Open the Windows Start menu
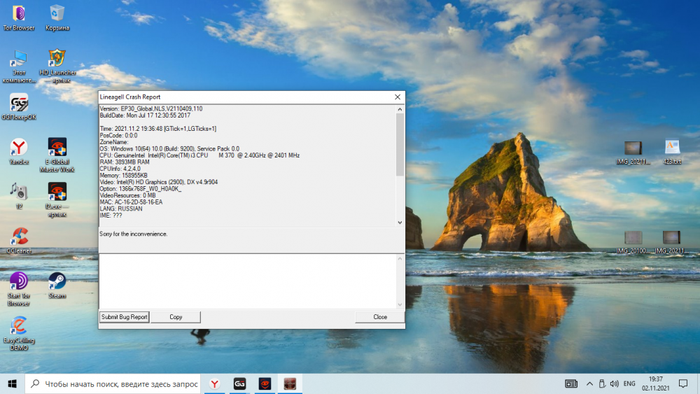700x394 pixels. (13, 384)
